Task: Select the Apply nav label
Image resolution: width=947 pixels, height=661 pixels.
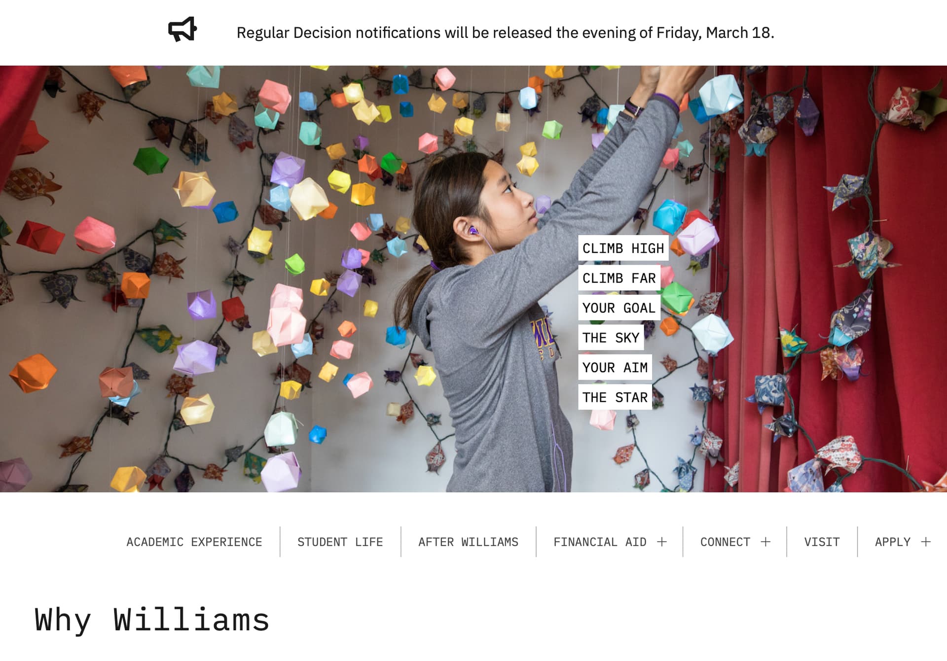Action: tap(893, 542)
